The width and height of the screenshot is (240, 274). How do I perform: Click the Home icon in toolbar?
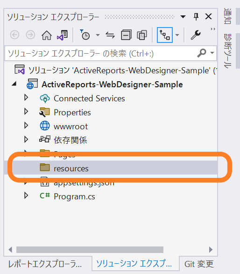[x=47, y=35]
